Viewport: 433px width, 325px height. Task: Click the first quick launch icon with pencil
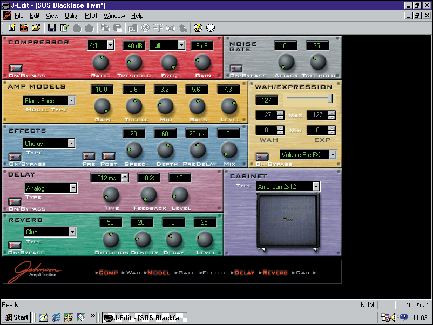pos(43,317)
